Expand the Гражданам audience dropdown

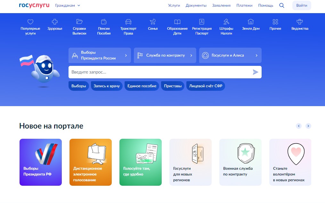(68, 5)
